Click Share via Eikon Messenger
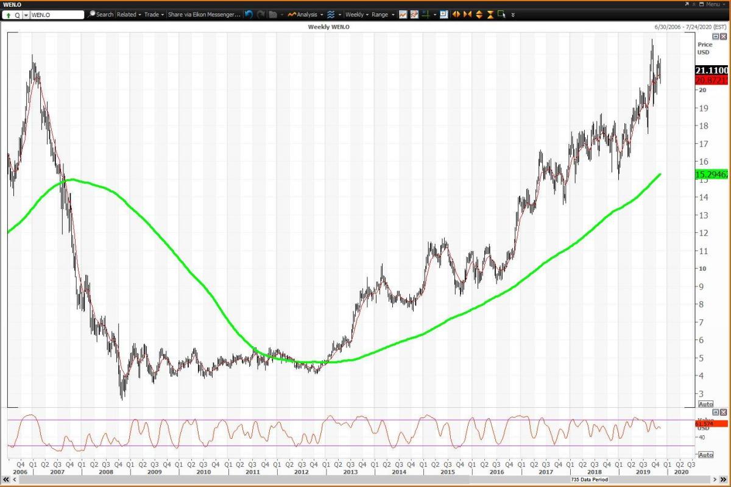The height and width of the screenshot is (487, 731). pyautogui.click(x=203, y=14)
